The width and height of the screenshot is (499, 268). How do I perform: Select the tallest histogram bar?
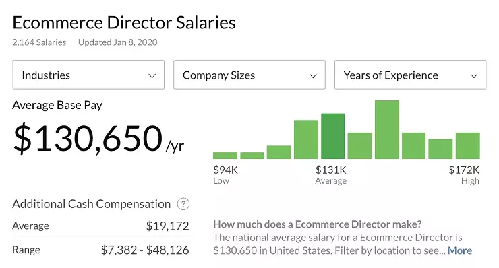tap(387, 129)
